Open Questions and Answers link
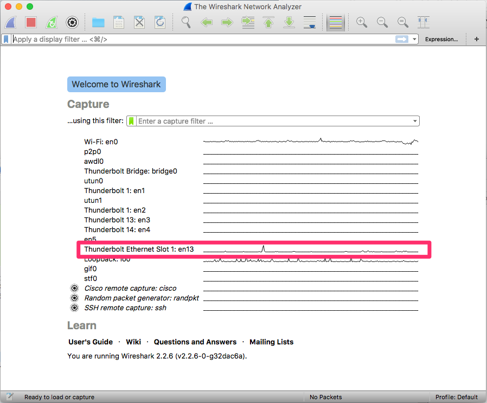This screenshot has height=403, width=487. point(195,342)
